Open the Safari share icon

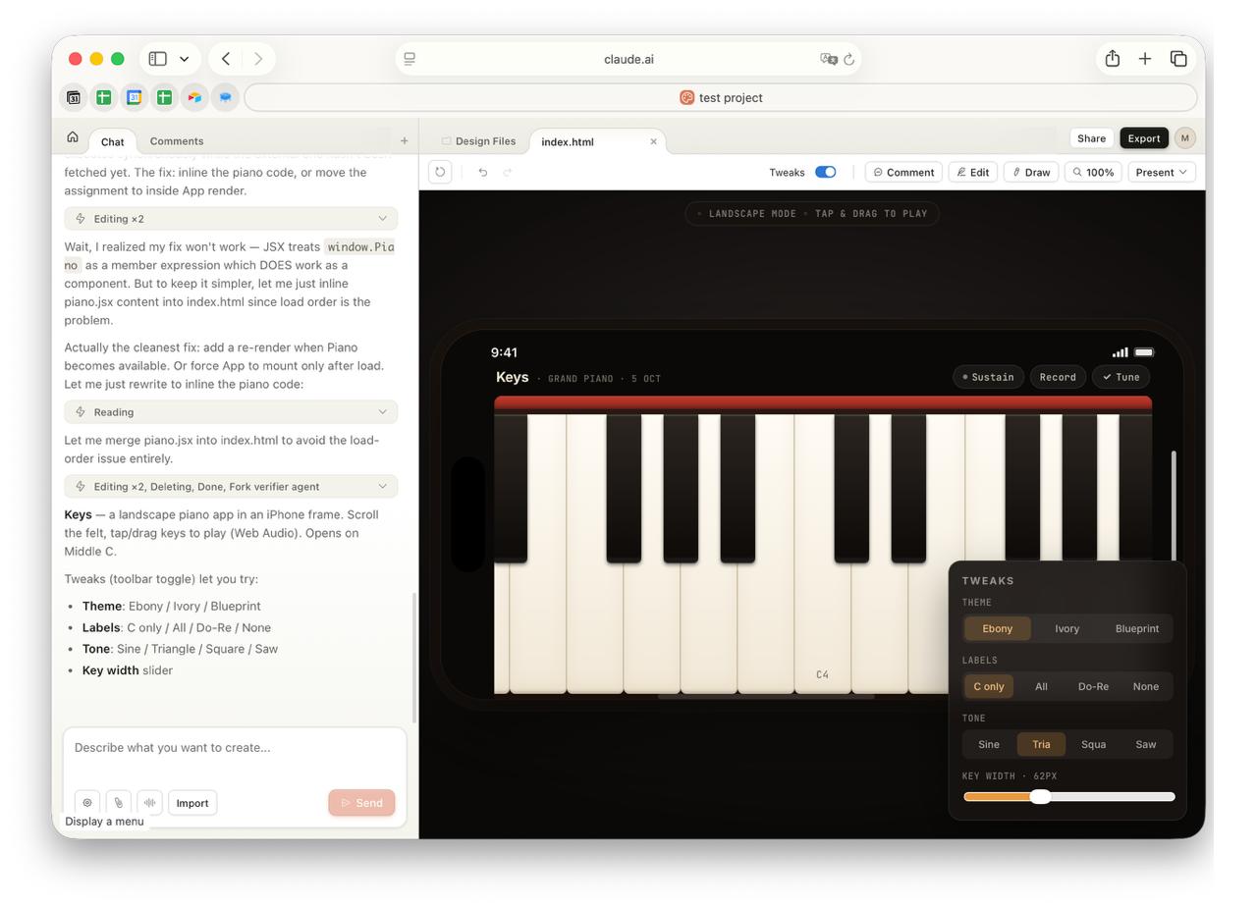point(1112,59)
